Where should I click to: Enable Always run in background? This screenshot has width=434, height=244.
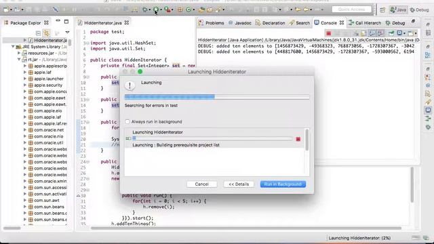(x=127, y=122)
